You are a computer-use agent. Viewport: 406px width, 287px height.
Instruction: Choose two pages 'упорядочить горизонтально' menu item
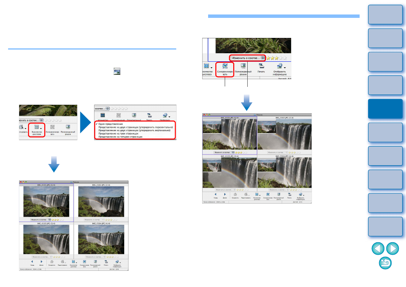(136, 127)
